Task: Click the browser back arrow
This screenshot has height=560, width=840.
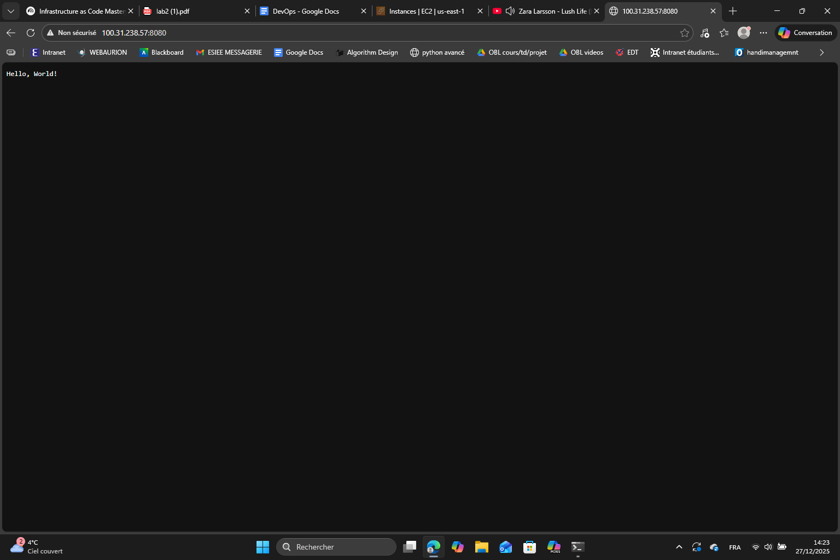Action: click(x=10, y=33)
